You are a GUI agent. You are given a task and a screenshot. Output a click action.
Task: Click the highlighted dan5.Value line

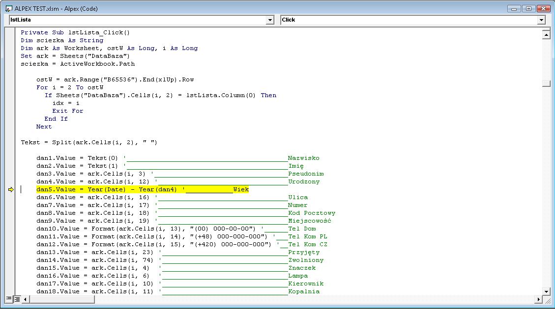click(x=143, y=190)
